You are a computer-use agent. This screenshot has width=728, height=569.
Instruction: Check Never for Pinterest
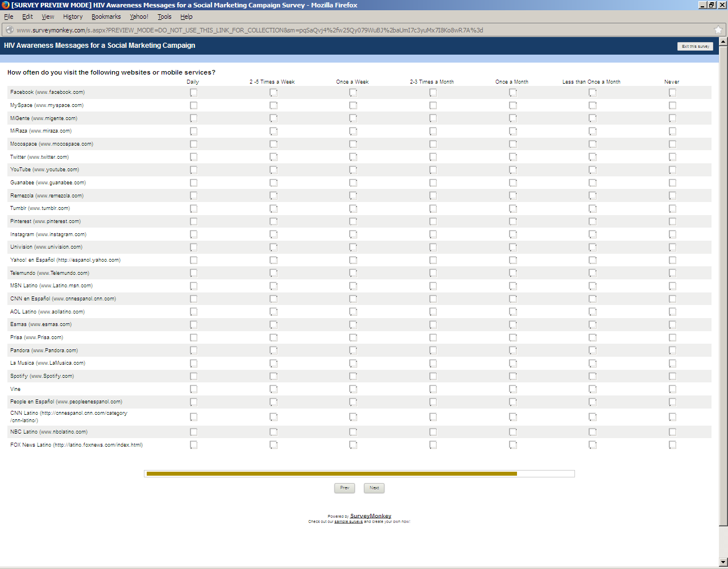point(672,221)
